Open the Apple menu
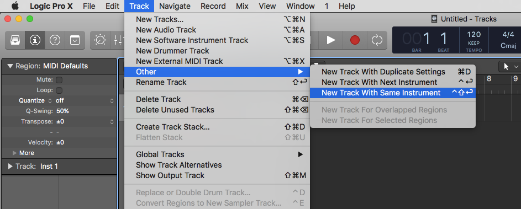Image resolution: width=521 pixels, height=209 pixels. tap(15, 6)
